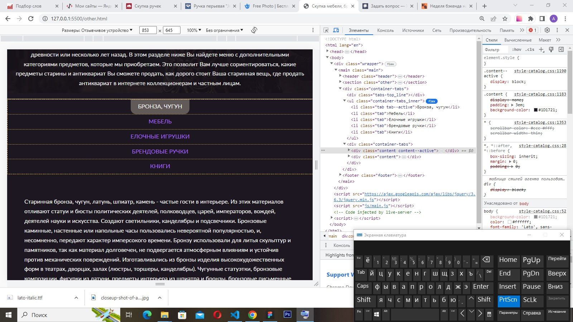Expand the header class="header" node
This screenshot has height=322, width=573.
point(340,76)
